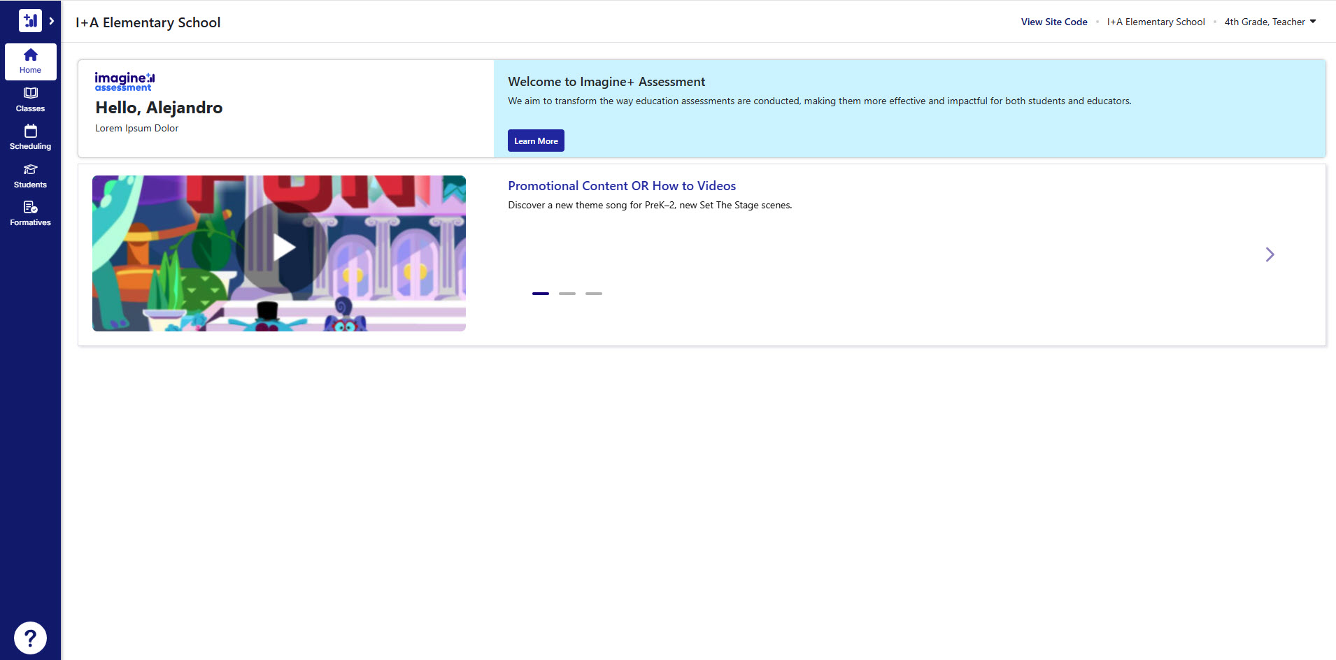Click the Learn More button

point(536,141)
